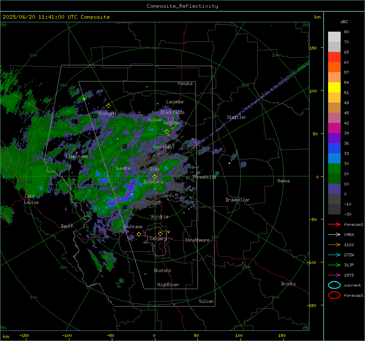Screen dimensions: 365x341
Task: Click the red forecast arrow in legend
Action: point(334,224)
